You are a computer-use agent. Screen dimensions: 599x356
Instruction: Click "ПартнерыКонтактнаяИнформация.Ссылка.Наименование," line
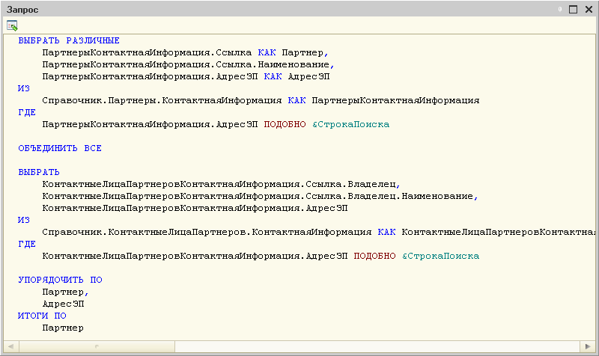[x=189, y=64]
